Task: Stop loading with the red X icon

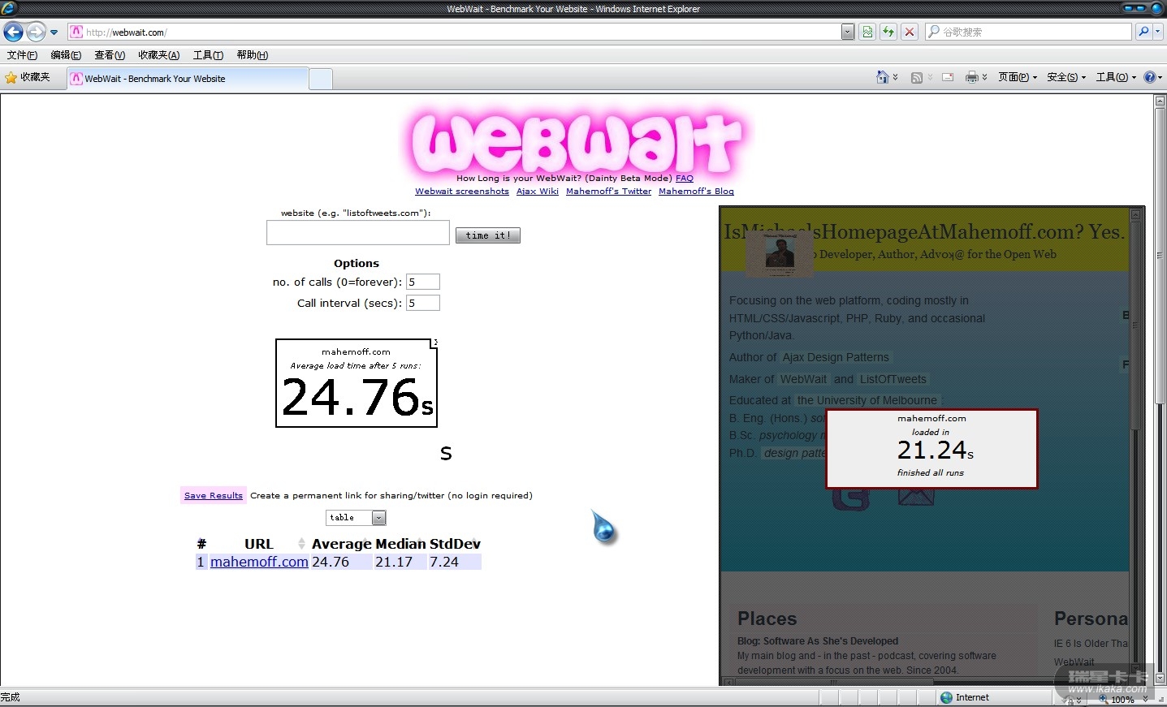Action: tap(910, 32)
